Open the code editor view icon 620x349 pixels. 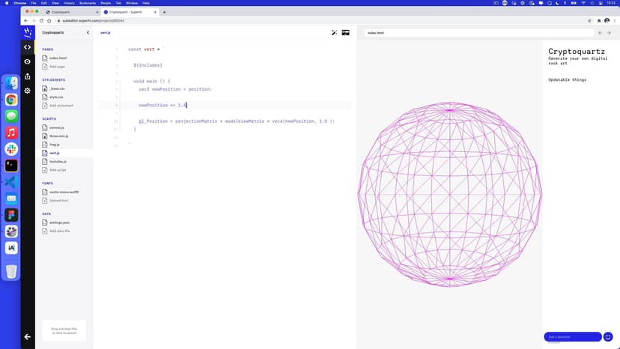click(x=28, y=47)
